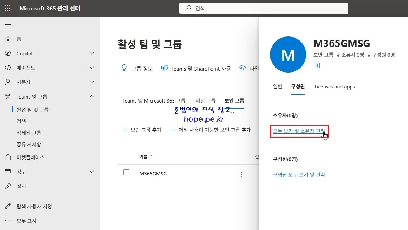Open 정책 in sidebar

pos(21,121)
